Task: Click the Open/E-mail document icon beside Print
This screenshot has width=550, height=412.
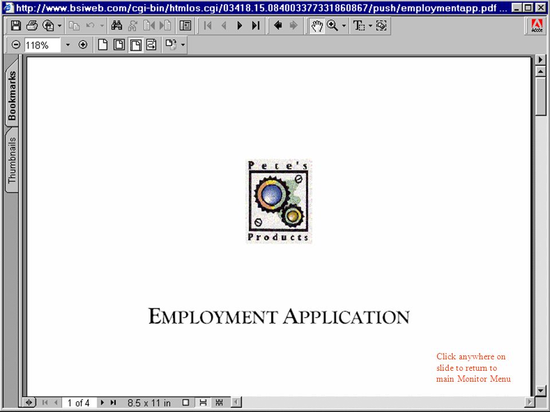Action: 48,26
